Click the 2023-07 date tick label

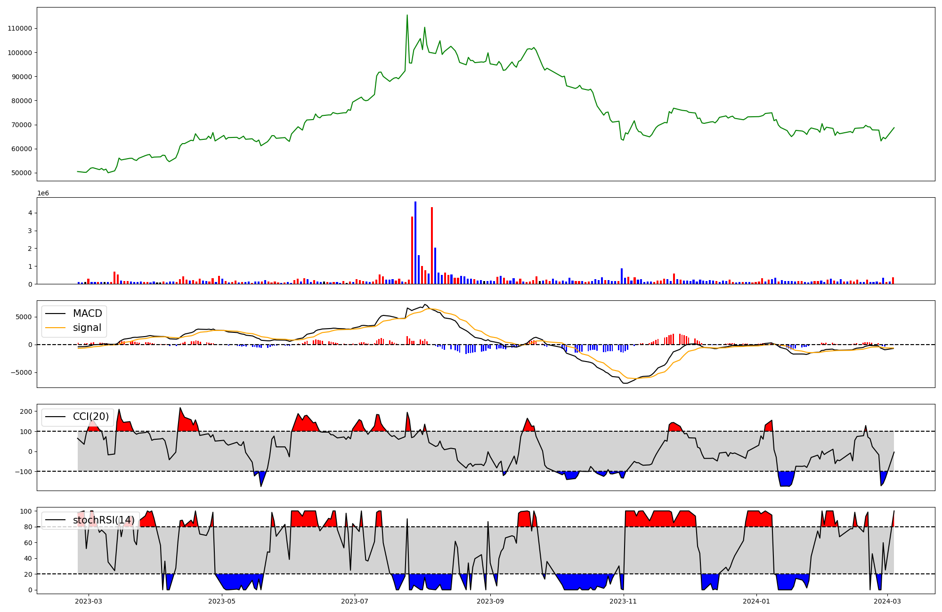pos(354,601)
